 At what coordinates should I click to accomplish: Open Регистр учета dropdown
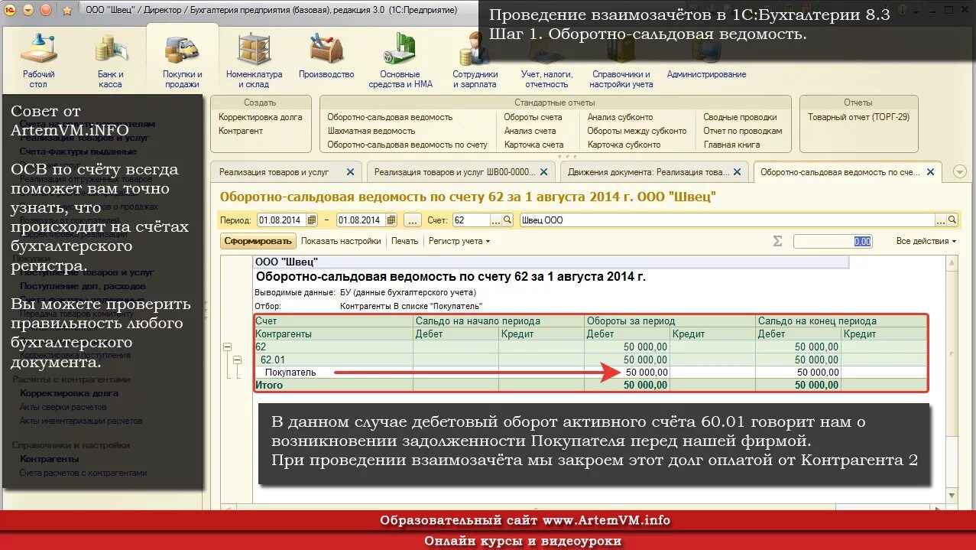(459, 241)
